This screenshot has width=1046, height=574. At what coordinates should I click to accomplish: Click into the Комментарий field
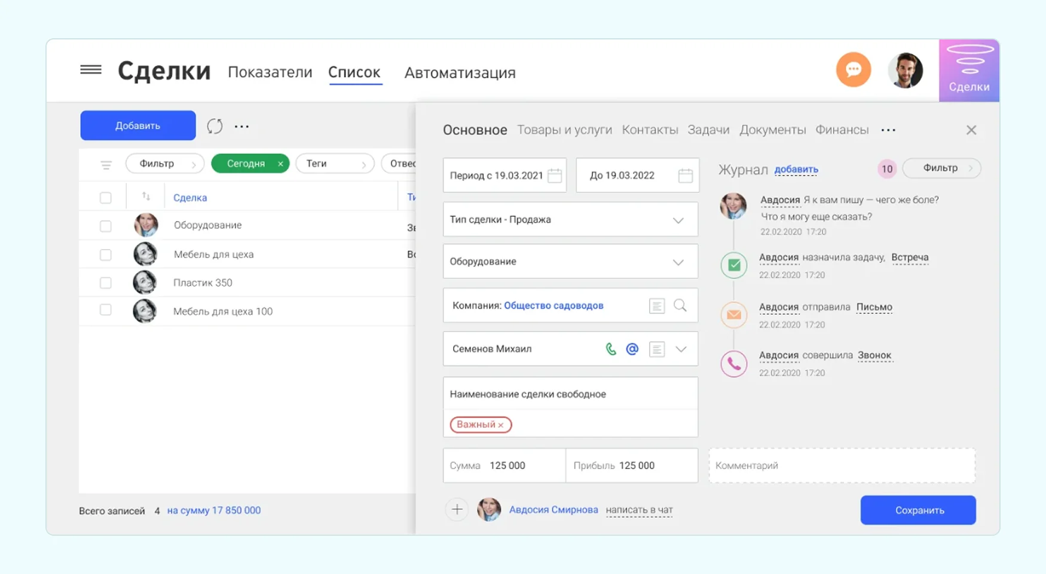pyautogui.click(x=842, y=465)
